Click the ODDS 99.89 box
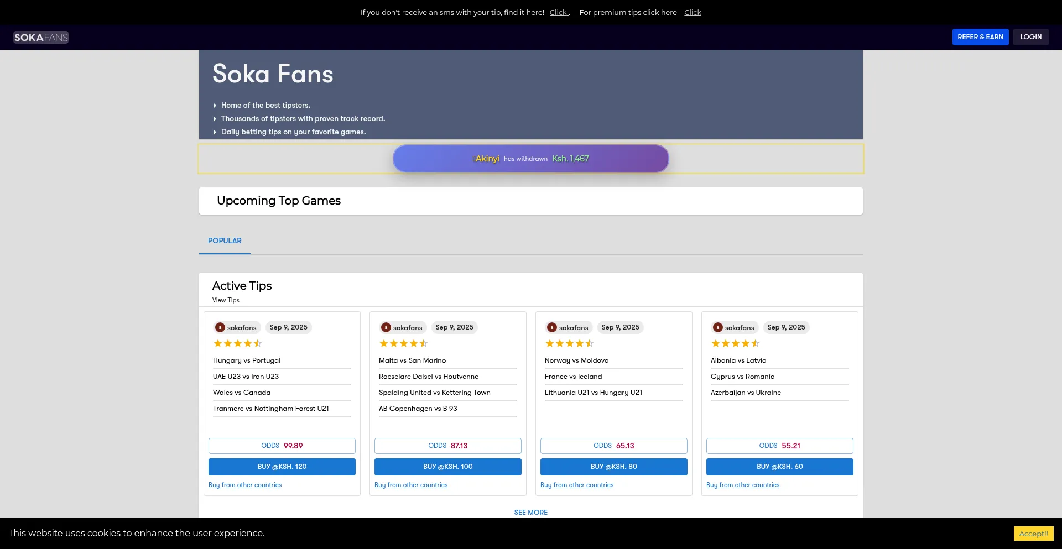This screenshot has width=1062, height=549. click(282, 446)
